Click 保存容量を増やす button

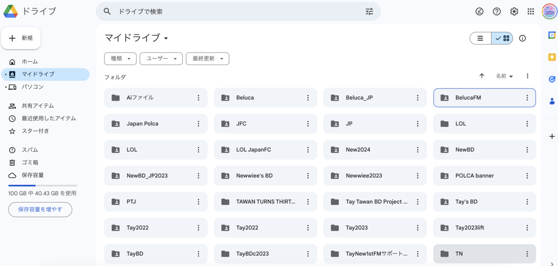tap(40, 209)
